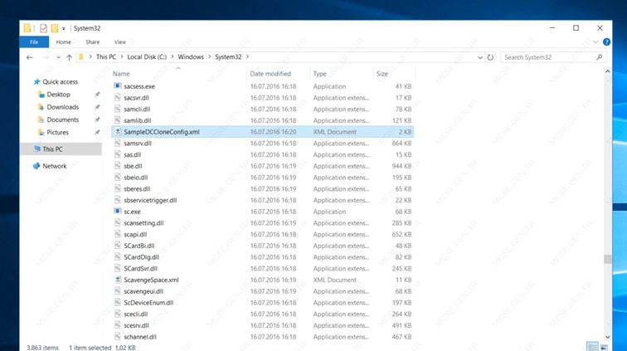The image size is (627, 351).
Task: Select the sacsess.exe file icon
Action: point(118,86)
